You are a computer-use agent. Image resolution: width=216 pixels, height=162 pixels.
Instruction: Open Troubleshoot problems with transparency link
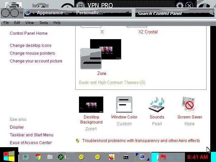click(141, 141)
